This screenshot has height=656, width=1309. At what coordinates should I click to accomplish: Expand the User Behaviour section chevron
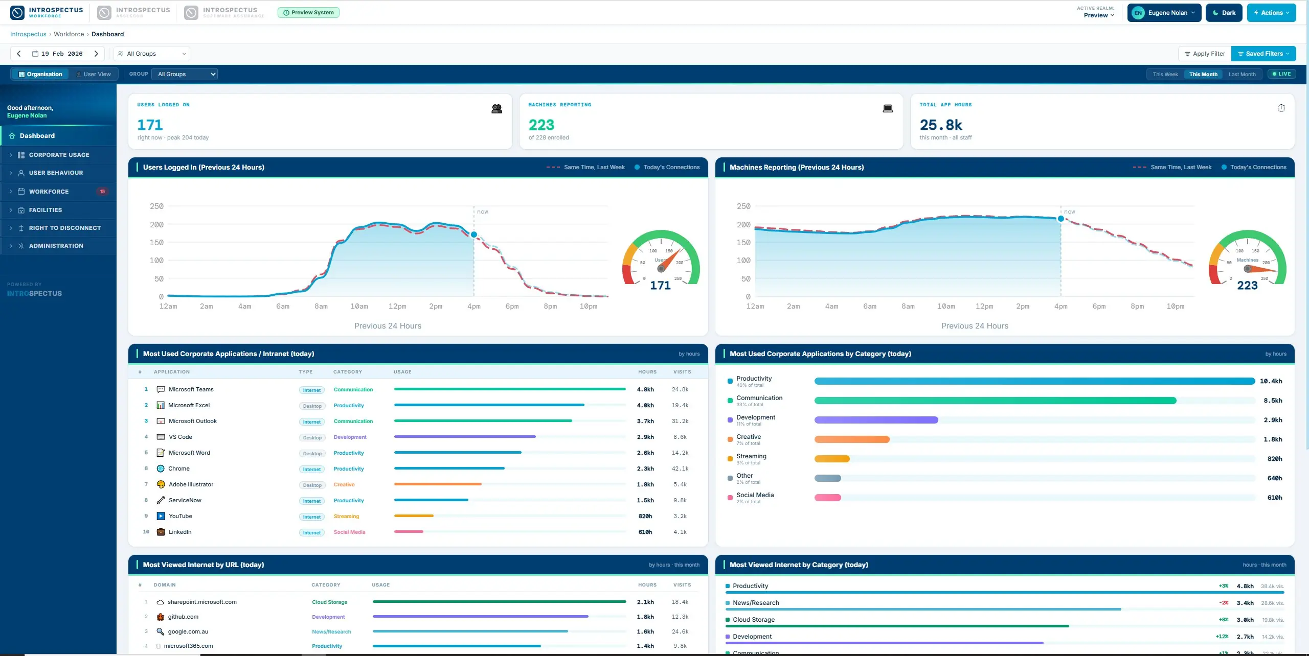[11, 173]
